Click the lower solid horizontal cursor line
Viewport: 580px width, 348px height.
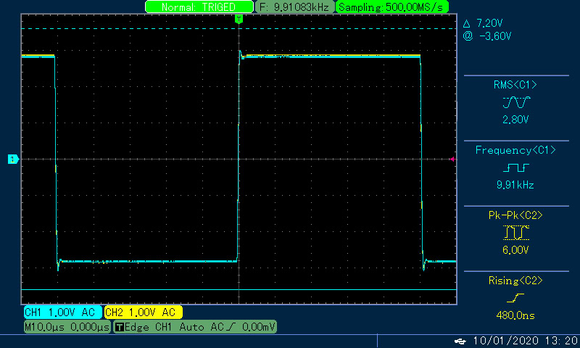[x=239, y=289]
